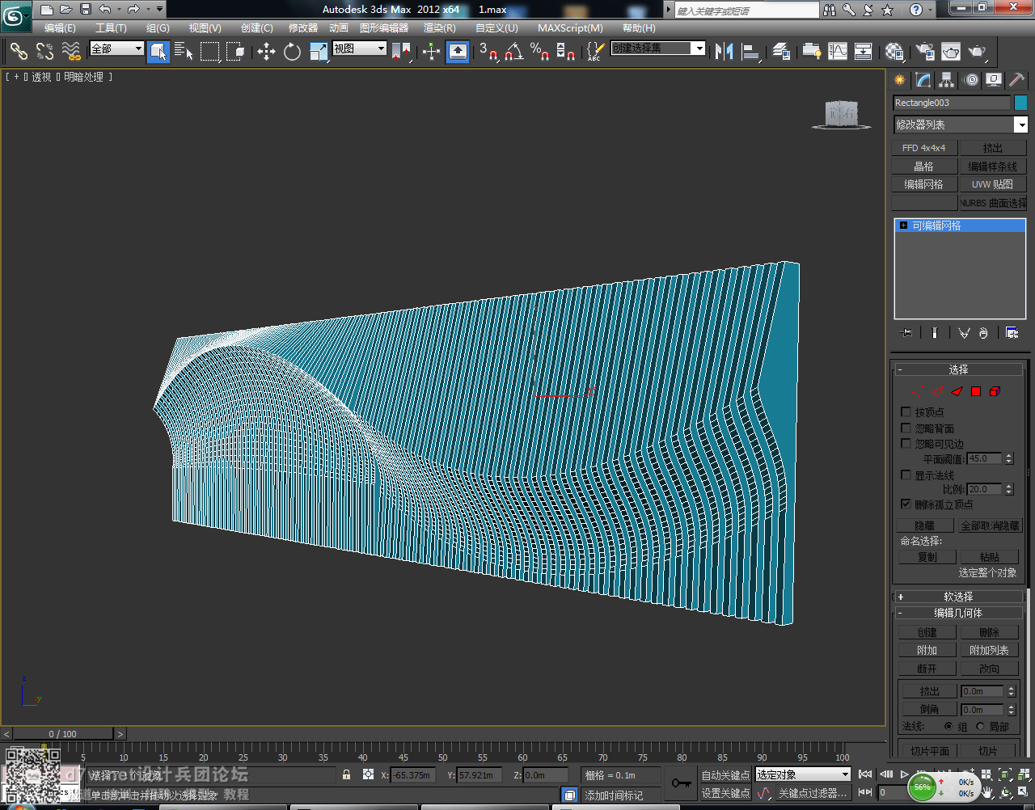Open the 编辑(E) menu
Viewport: 1035px width, 810px height.
click(x=60, y=28)
